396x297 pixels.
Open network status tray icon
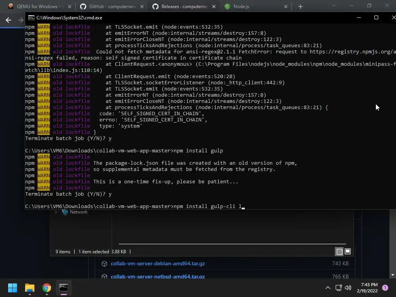click(338, 288)
